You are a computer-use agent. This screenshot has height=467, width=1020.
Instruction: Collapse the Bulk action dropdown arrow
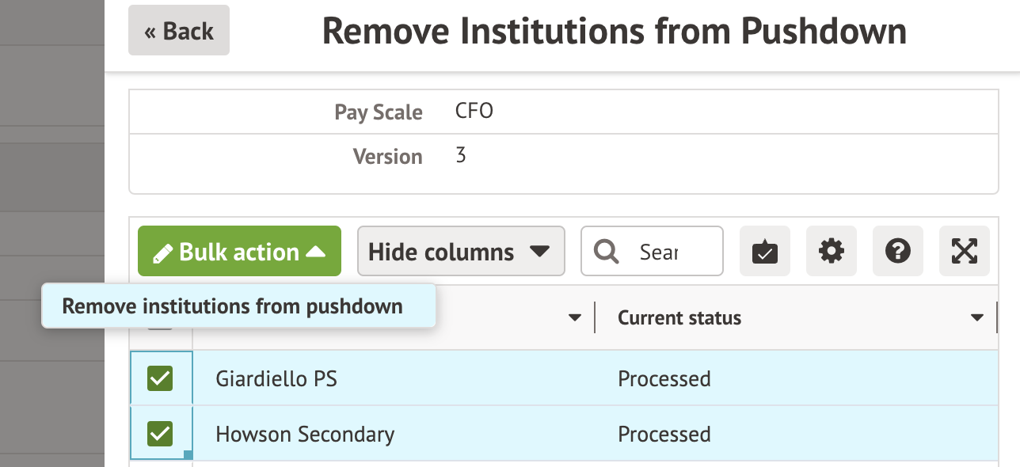click(x=316, y=252)
